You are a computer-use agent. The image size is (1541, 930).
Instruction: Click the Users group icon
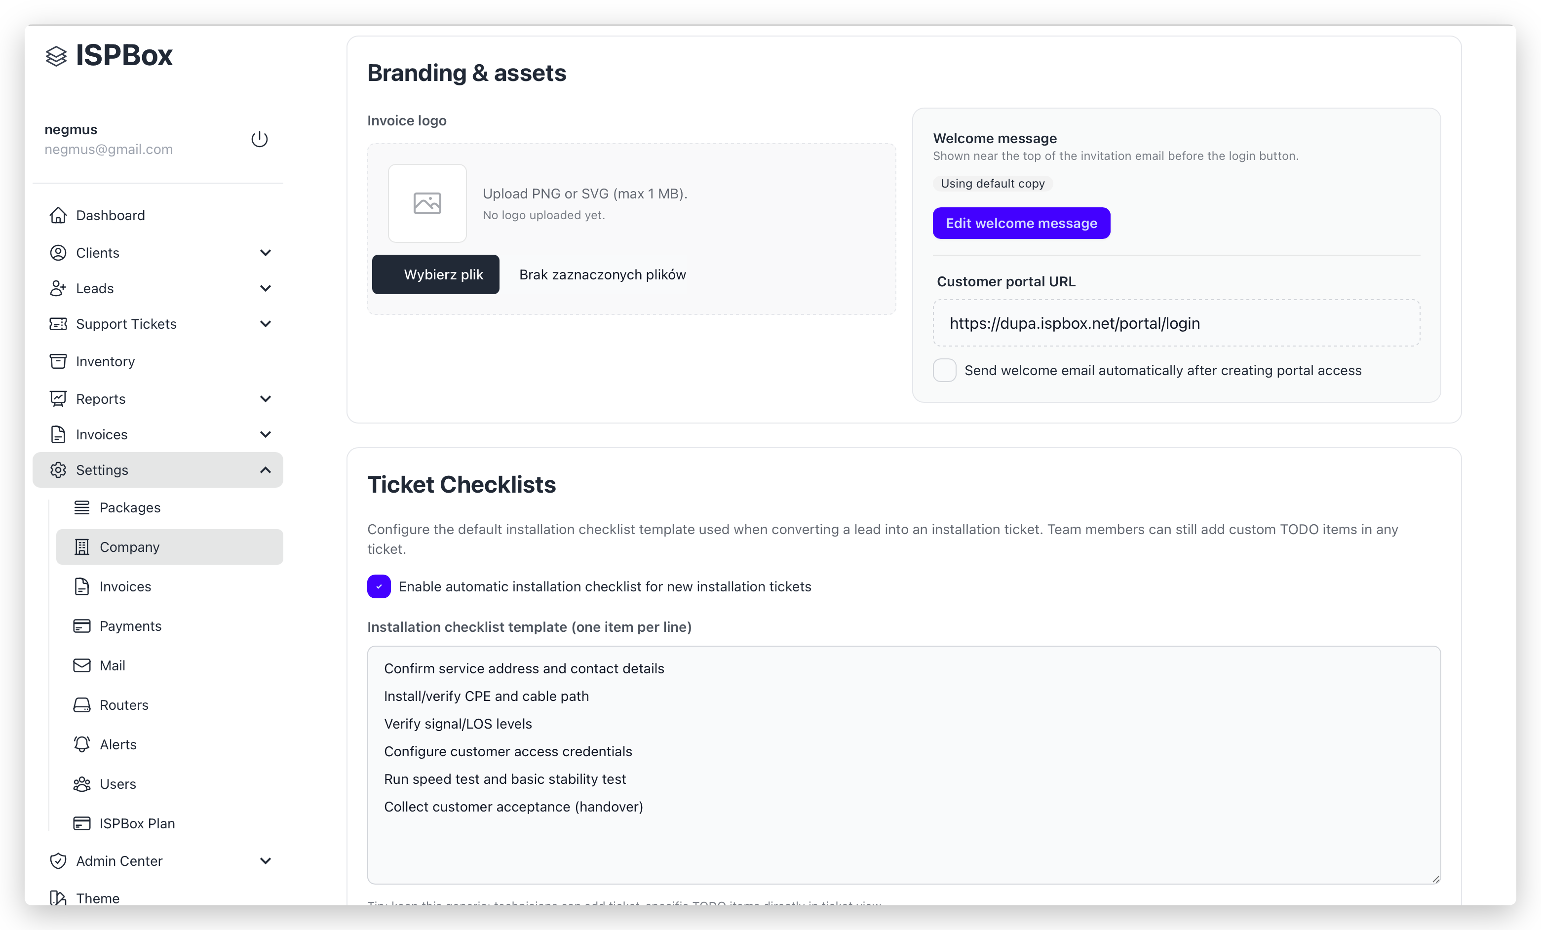coord(82,784)
